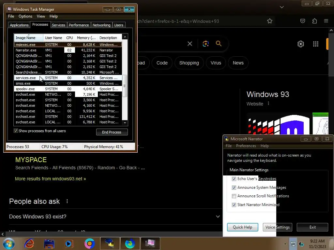Screen dimensions: 334x250
Task: Sort processes by Memory column
Action: (86, 38)
